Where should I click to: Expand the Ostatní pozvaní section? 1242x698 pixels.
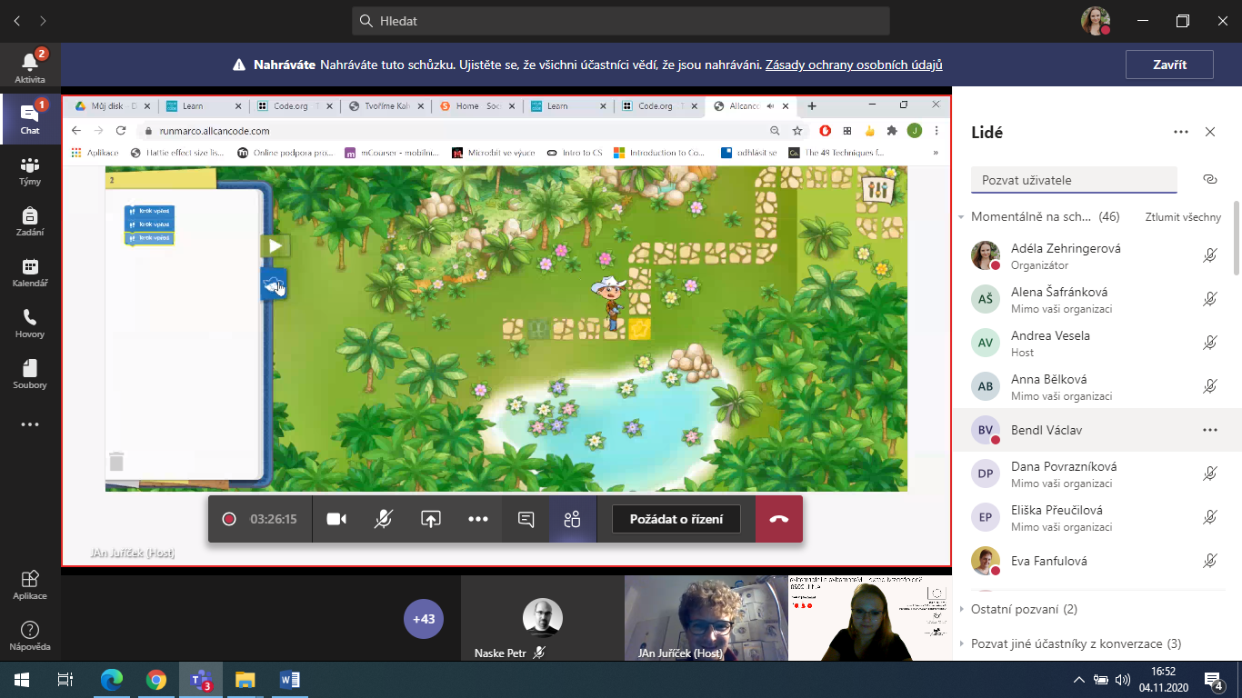tap(962, 609)
